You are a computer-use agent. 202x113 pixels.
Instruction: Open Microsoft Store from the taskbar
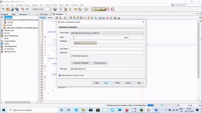[x=98, y=110]
